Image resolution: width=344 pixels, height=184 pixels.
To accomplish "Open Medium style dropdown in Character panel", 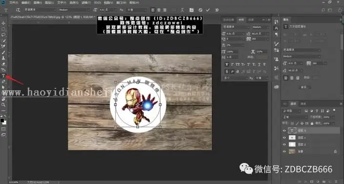I will tap(260, 27).
